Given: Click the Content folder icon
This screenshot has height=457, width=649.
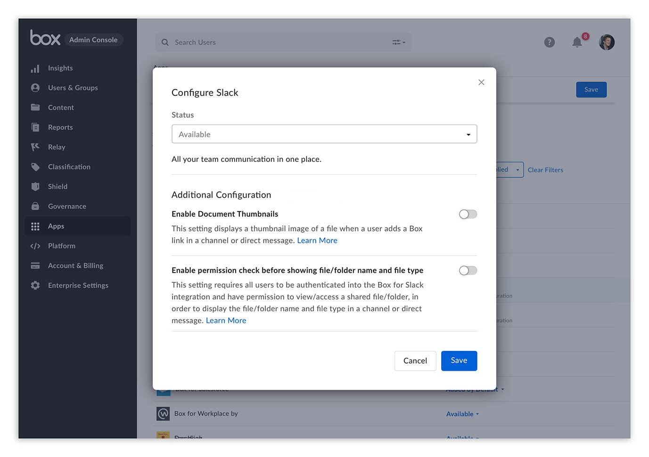Looking at the screenshot, I should click(x=35, y=108).
